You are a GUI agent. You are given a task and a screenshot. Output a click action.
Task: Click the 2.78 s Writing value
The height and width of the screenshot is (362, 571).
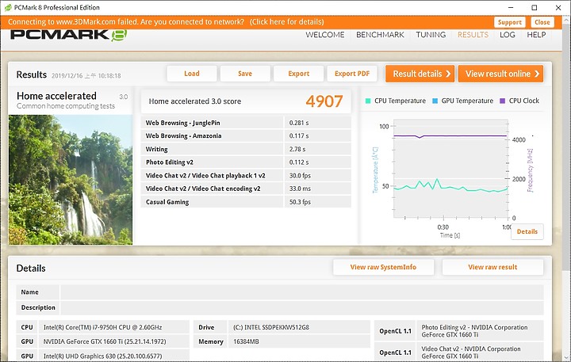(297, 149)
